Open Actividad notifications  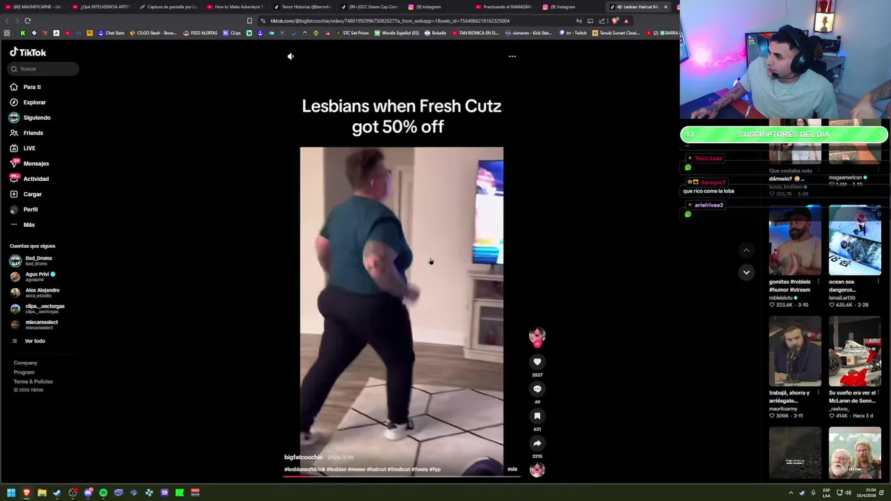pos(29,179)
